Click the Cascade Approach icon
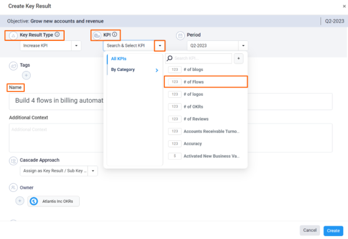Image resolution: width=348 pixels, height=239 pixels. click(x=13, y=161)
